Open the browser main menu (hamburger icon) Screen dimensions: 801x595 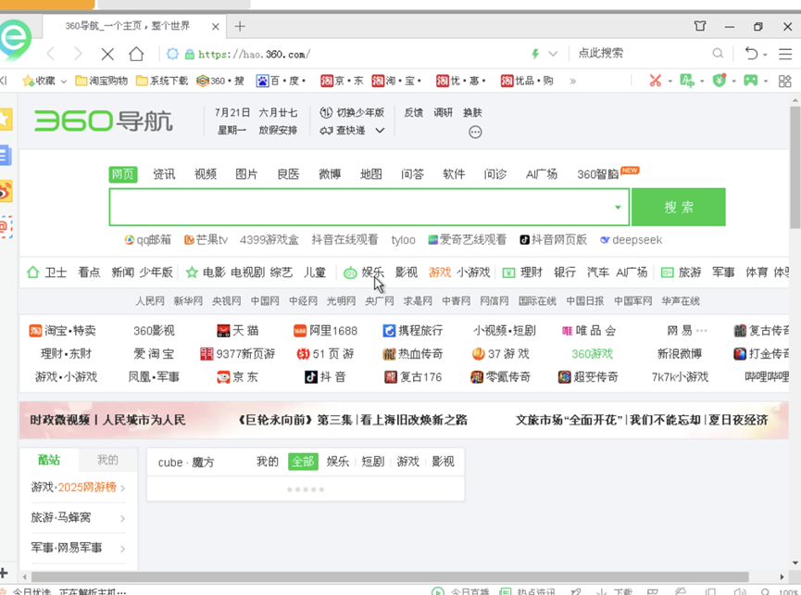785,54
